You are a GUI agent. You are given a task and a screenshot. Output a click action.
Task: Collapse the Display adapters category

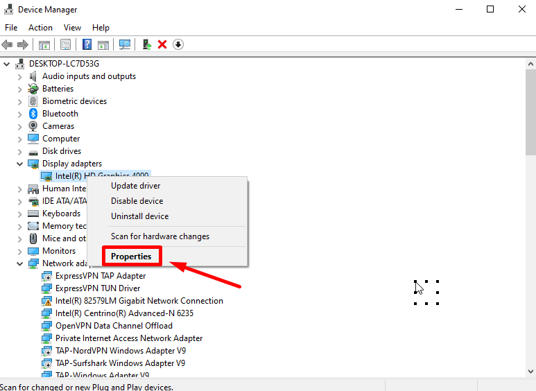20,164
